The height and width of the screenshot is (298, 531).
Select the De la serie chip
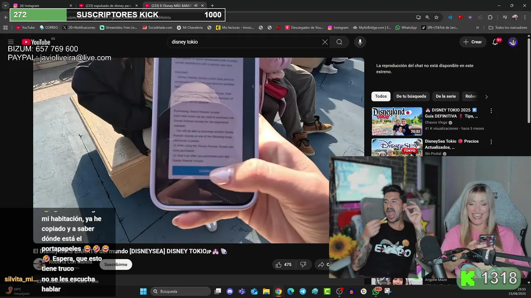[446, 96]
